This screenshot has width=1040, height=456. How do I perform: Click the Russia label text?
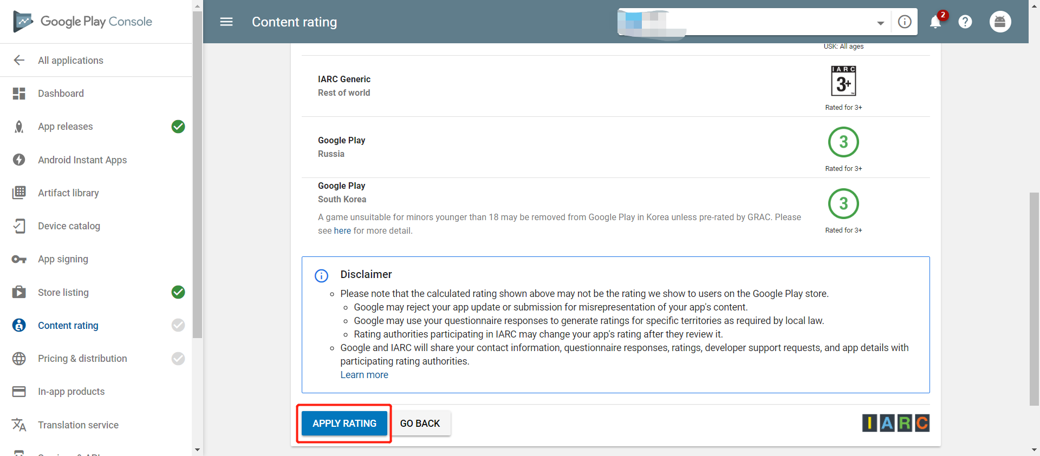tap(331, 154)
